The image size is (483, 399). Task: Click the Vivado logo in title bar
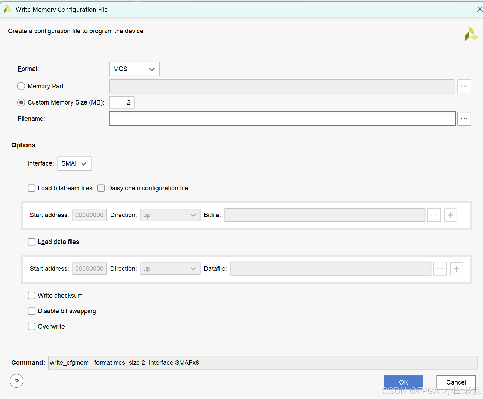tap(7, 10)
